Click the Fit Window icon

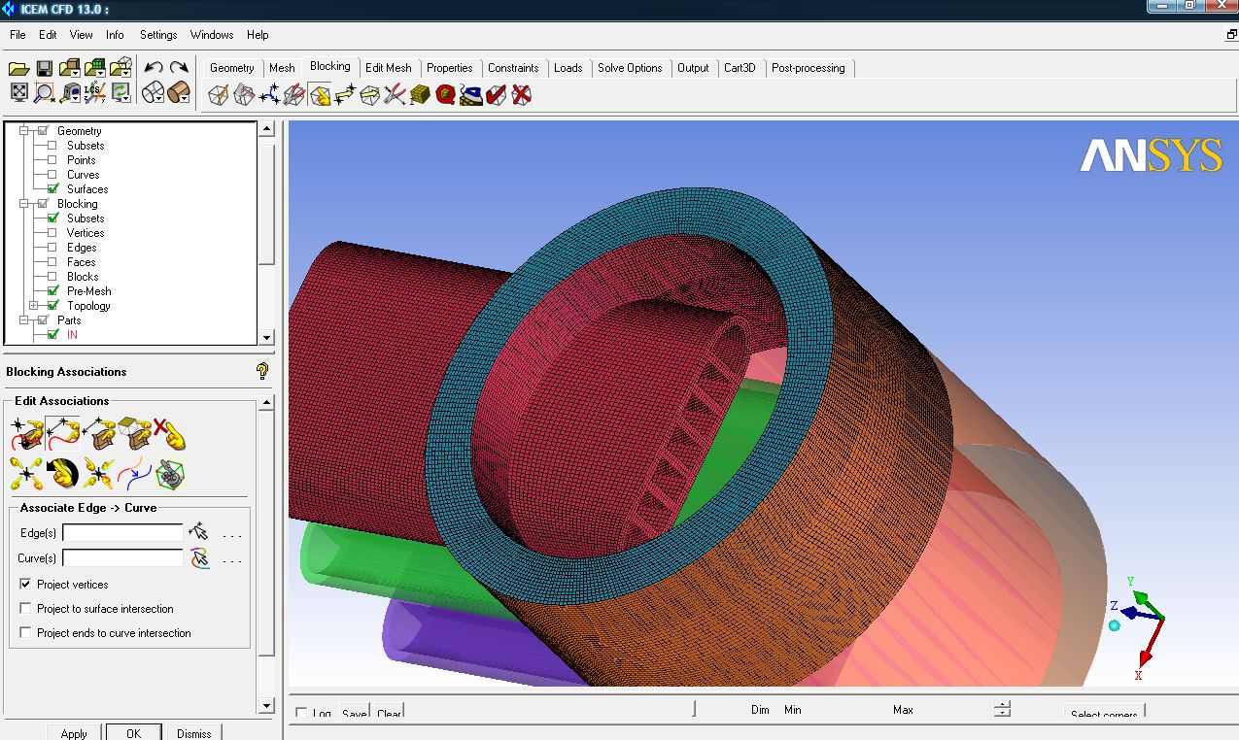19,92
